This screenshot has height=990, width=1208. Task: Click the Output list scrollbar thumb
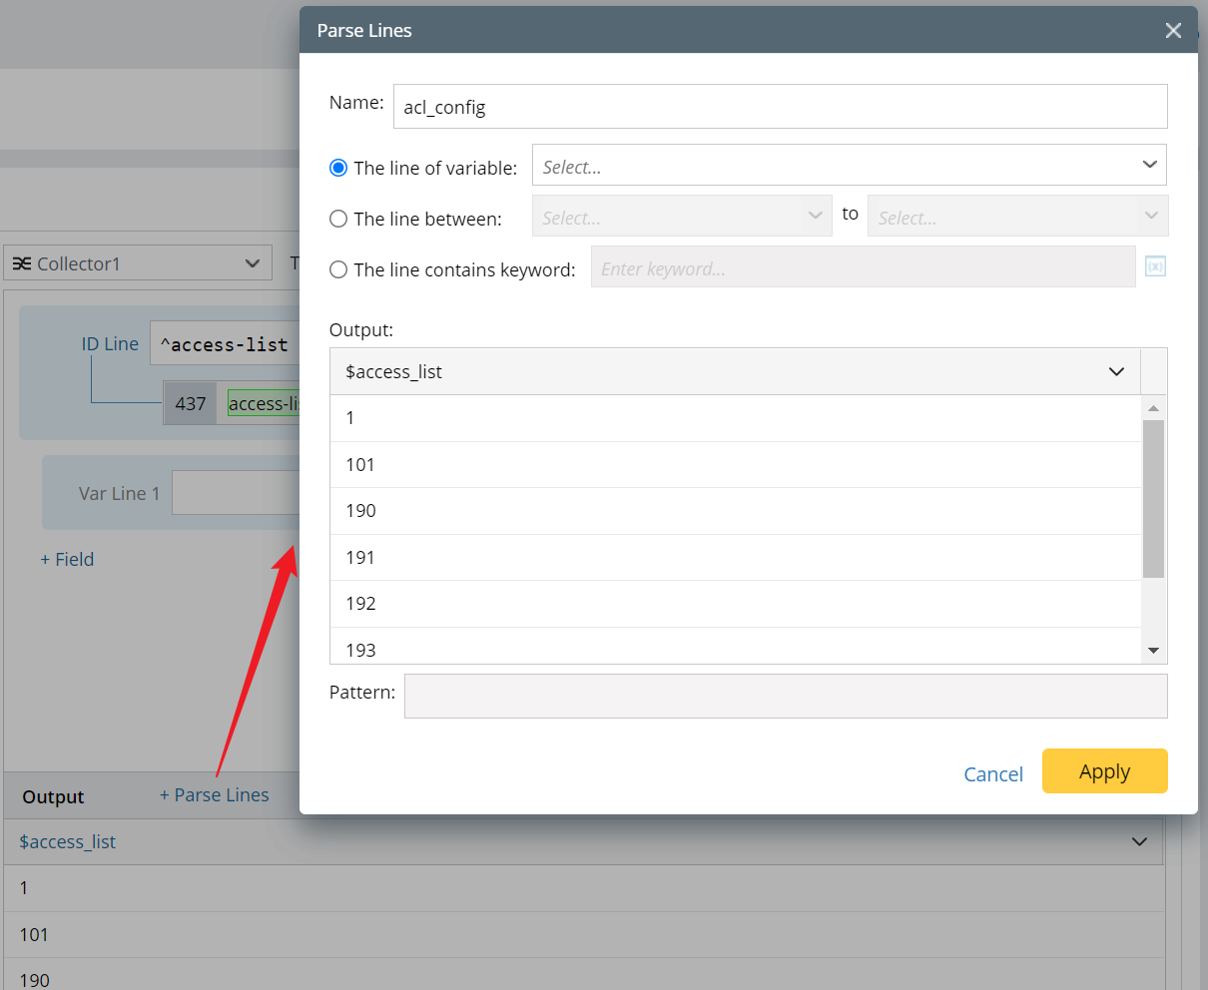click(x=1153, y=498)
